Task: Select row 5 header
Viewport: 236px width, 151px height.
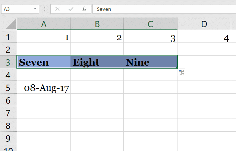Action: click(8, 88)
